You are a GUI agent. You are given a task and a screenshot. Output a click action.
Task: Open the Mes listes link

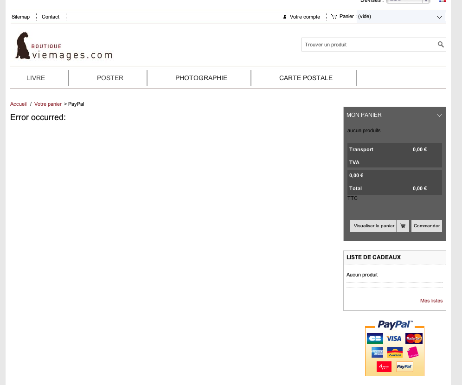(x=431, y=301)
